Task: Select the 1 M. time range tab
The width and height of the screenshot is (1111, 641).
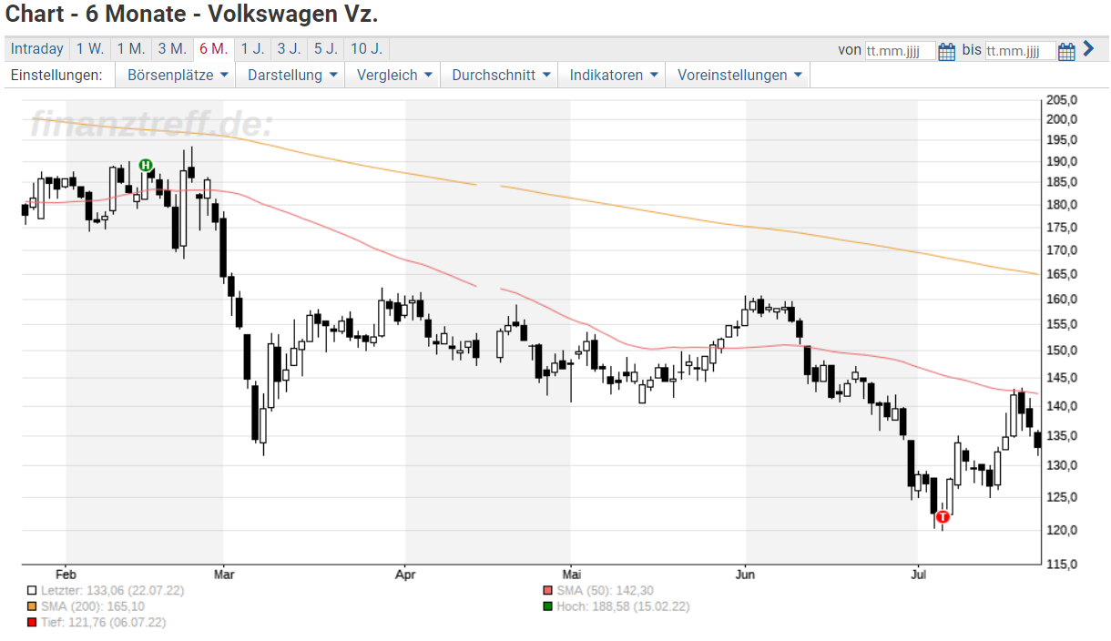Action: click(x=131, y=49)
